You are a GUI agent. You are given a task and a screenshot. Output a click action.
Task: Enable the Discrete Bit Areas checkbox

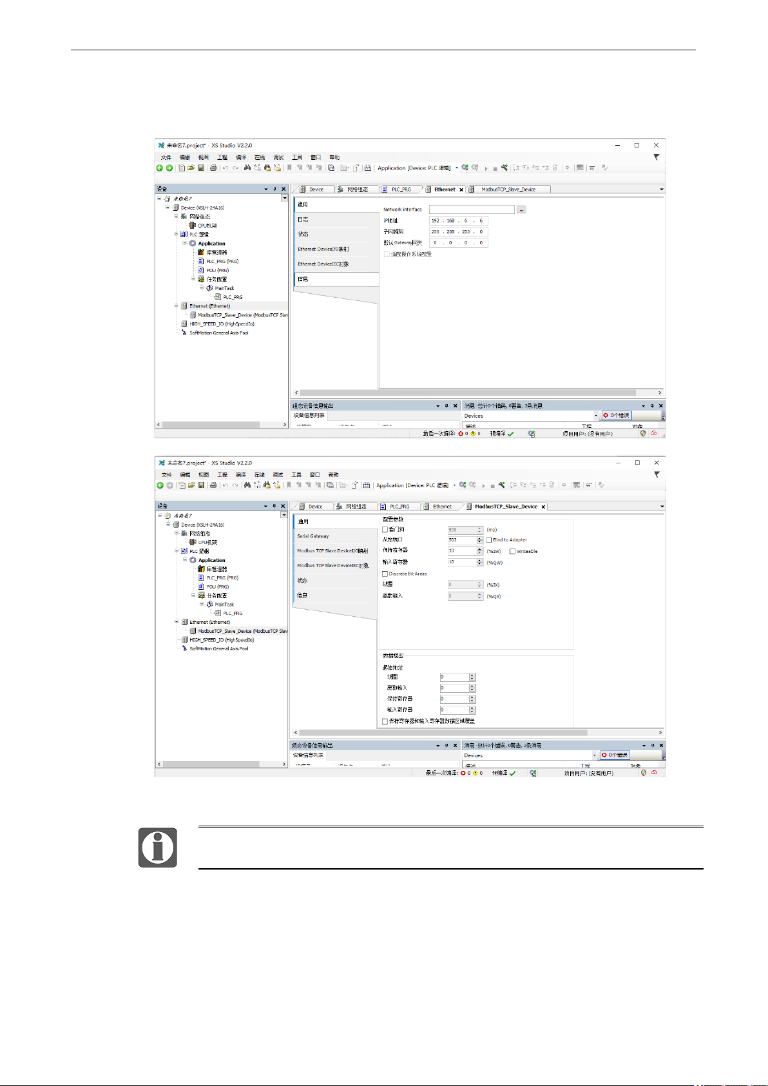385,574
